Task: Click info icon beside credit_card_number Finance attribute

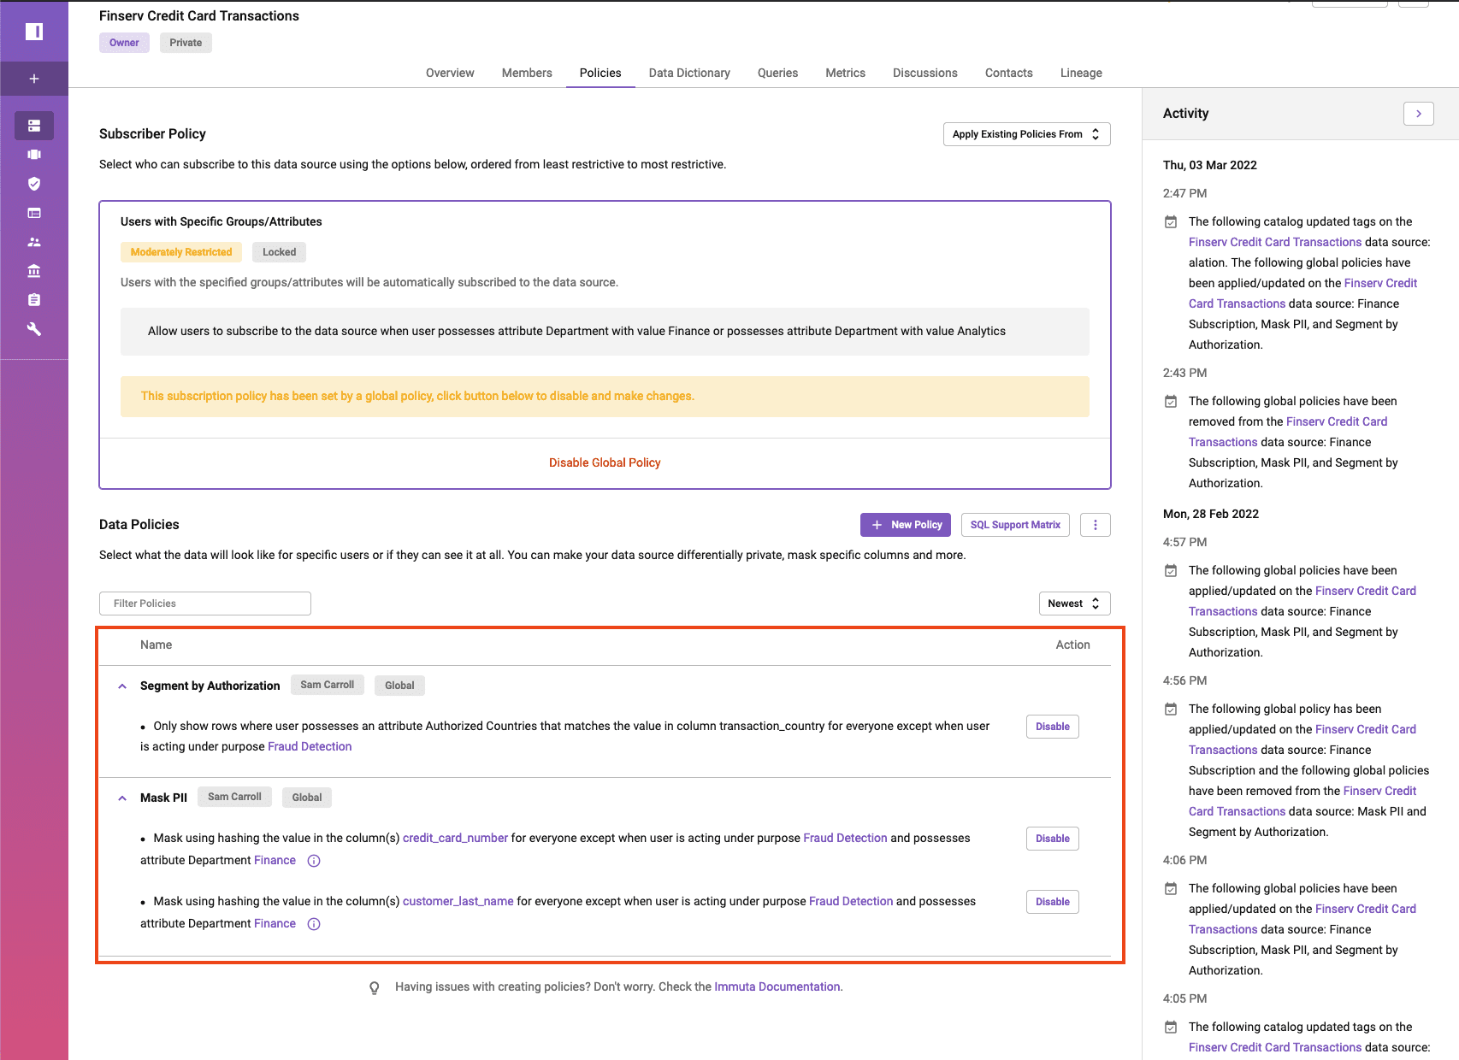Action: (314, 861)
